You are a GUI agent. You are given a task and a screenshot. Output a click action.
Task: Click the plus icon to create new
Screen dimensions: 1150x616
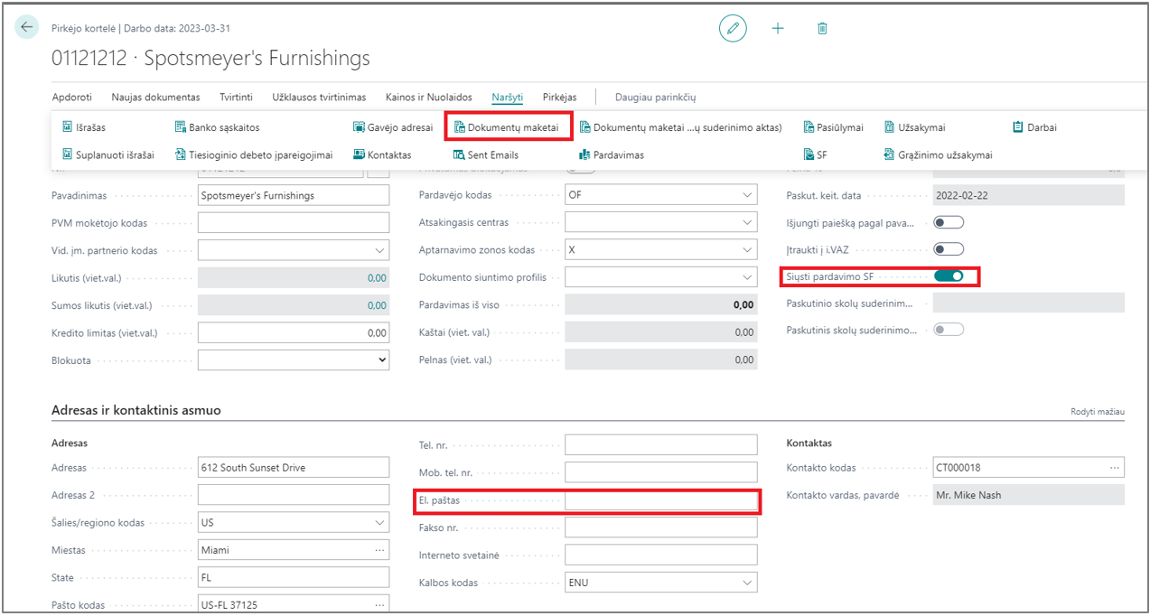[x=778, y=28]
